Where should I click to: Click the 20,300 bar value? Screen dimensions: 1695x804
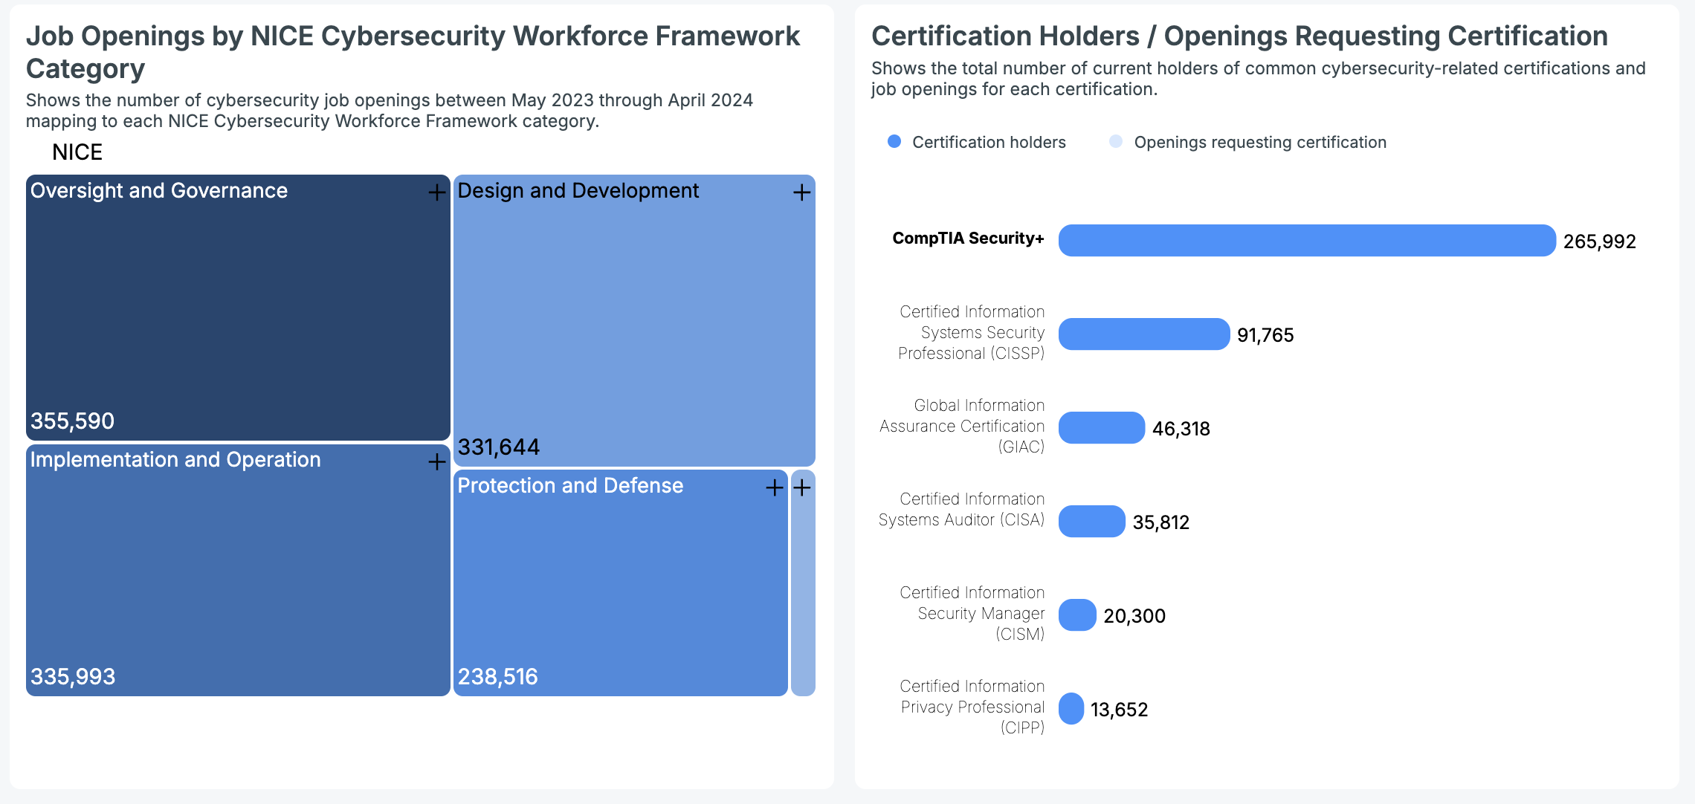tap(1134, 616)
